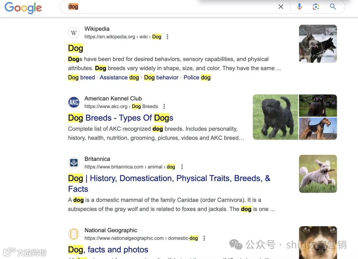Start voice search with microphone icon

299,7
